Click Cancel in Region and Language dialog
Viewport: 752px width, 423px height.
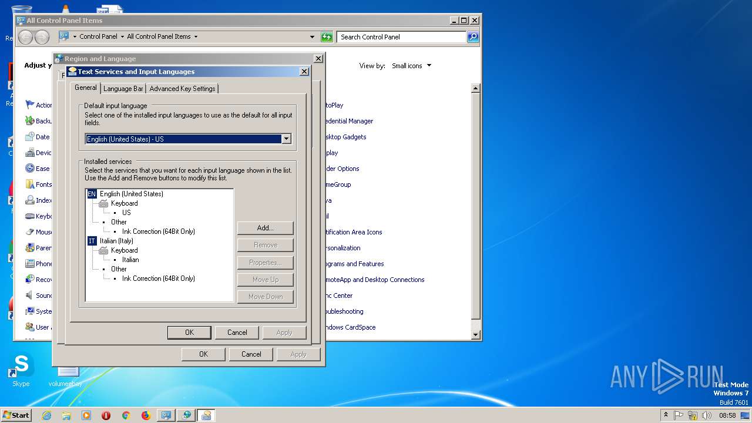click(x=251, y=354)
